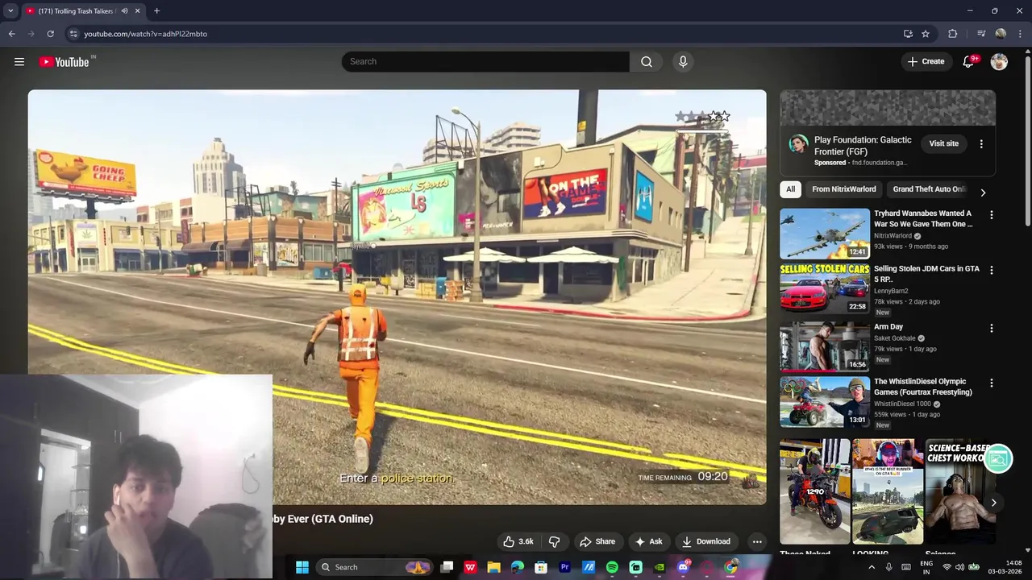Screen dimensions: 1032x580
Task: Click the address bar URL
Action: pos(146,34)
